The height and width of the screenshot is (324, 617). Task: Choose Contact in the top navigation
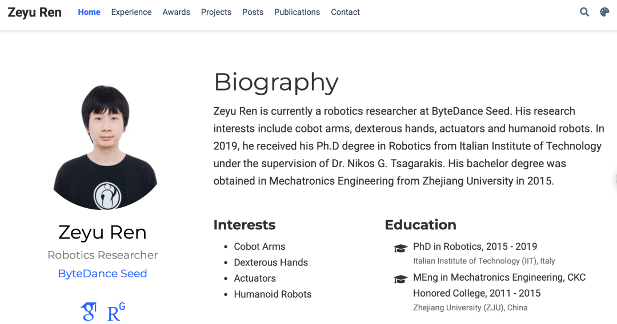(345, 12)
